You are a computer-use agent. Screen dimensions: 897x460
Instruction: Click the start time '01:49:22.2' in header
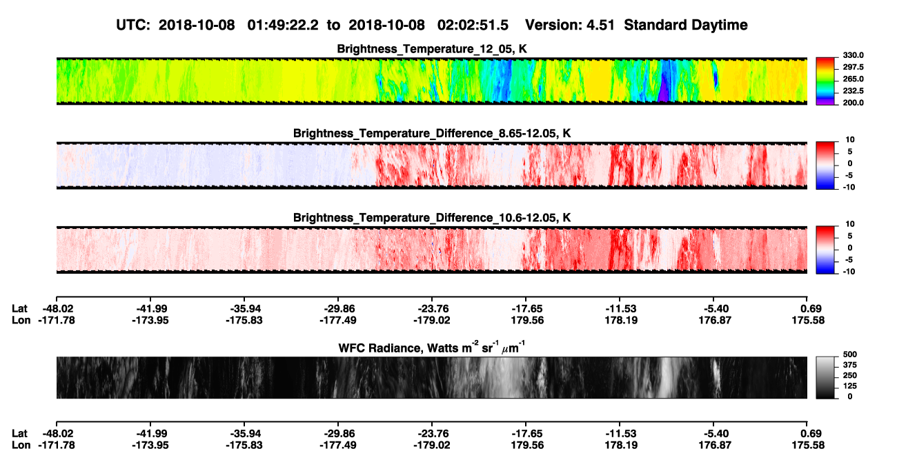click(284, 25)
